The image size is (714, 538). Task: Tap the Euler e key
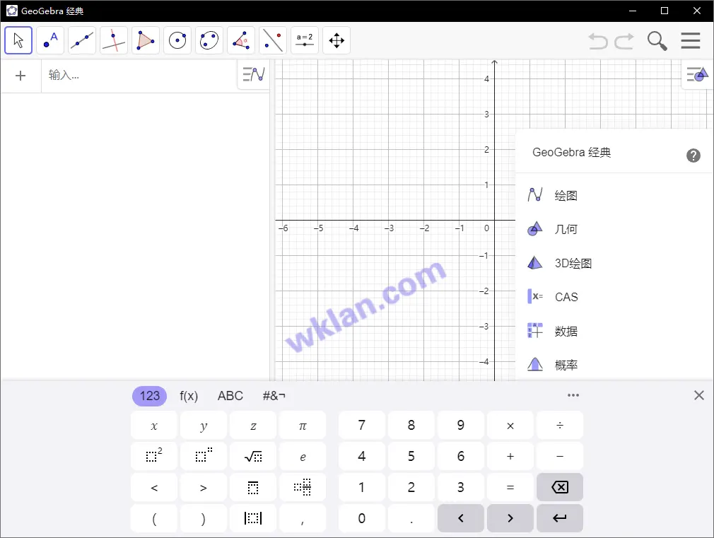tap(303, 457)
